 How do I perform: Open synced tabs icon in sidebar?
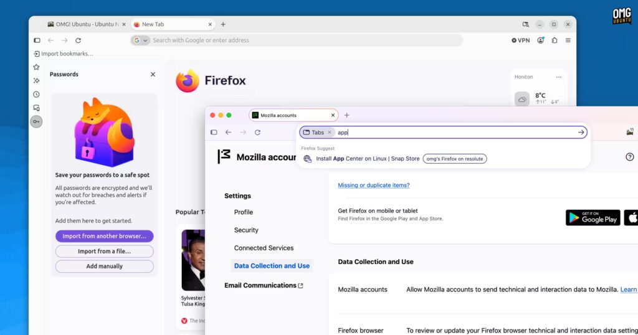point(36,108)
